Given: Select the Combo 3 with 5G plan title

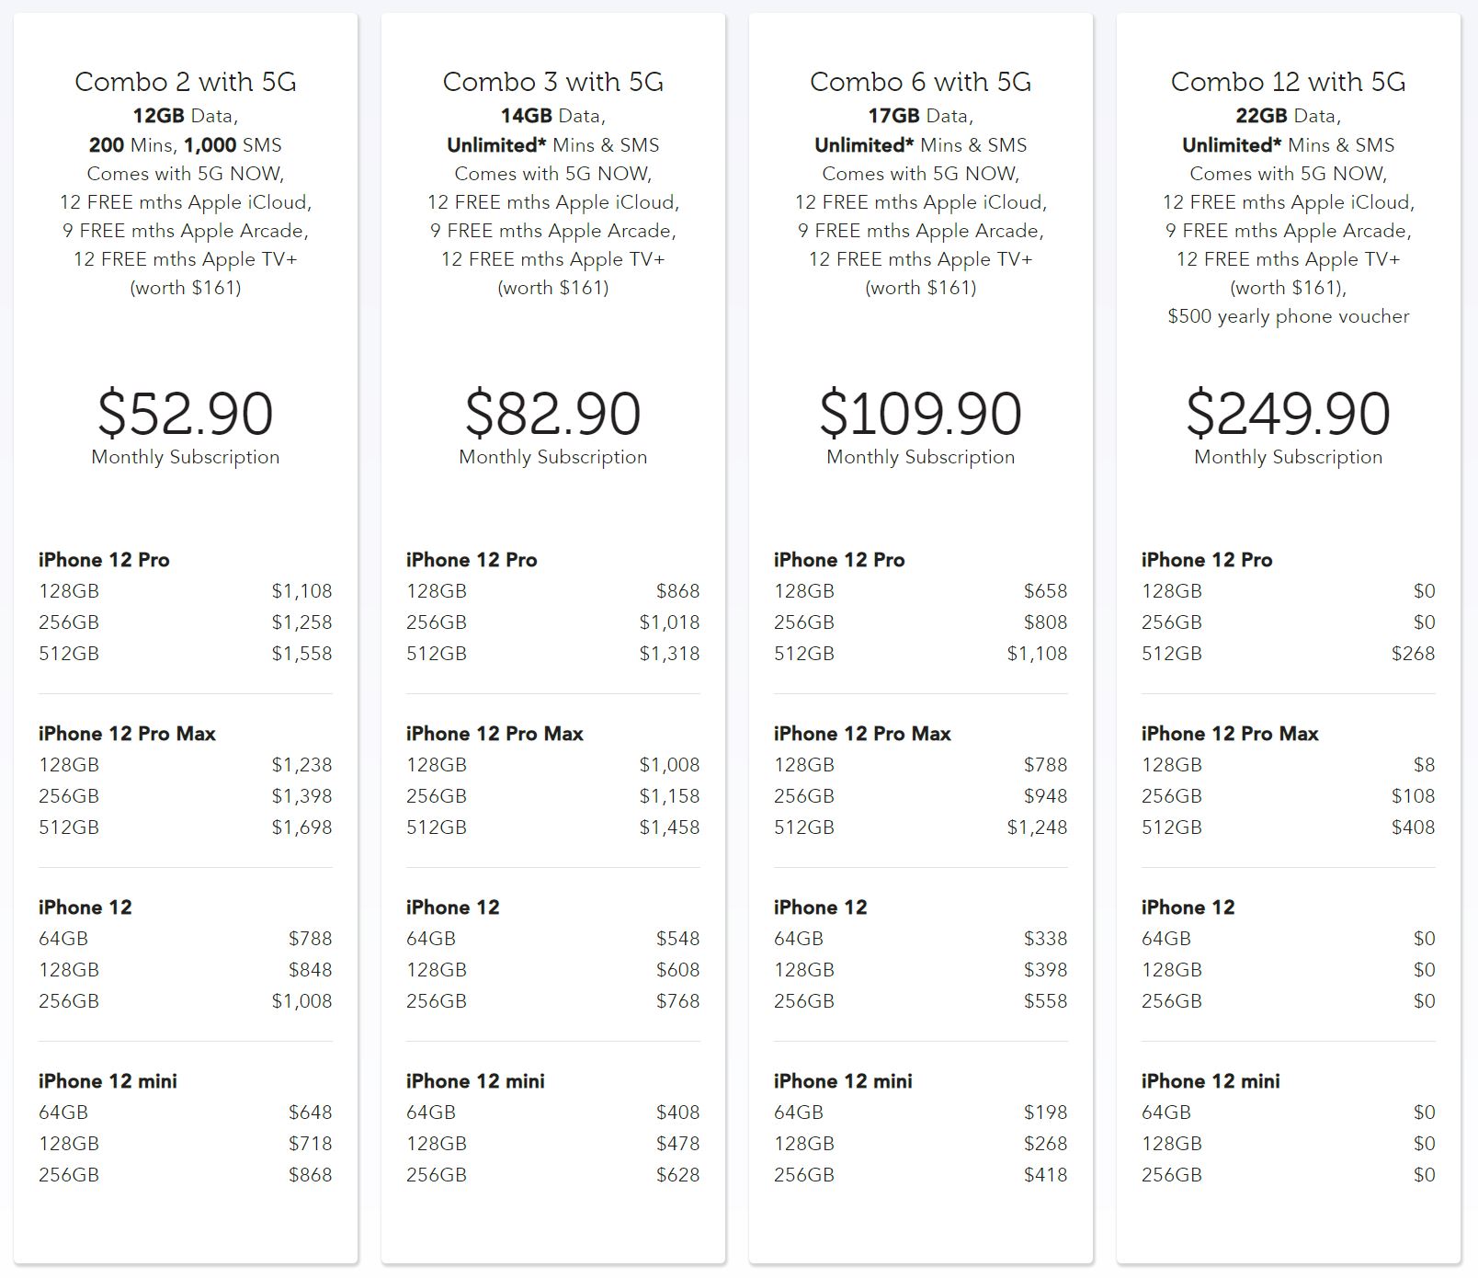Looking at the screenshot, I should pos(553,82).
